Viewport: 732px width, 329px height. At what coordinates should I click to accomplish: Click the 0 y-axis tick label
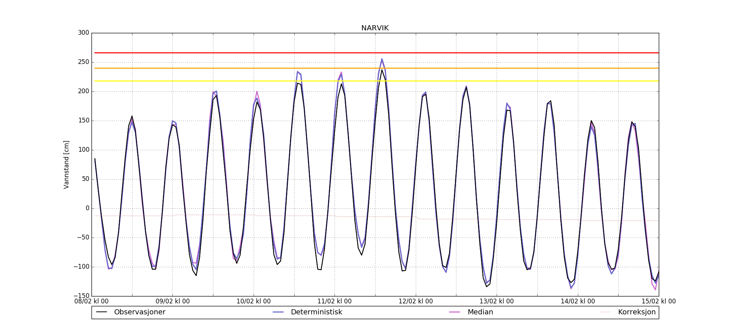pyautogui.click(x=87, y=208)
